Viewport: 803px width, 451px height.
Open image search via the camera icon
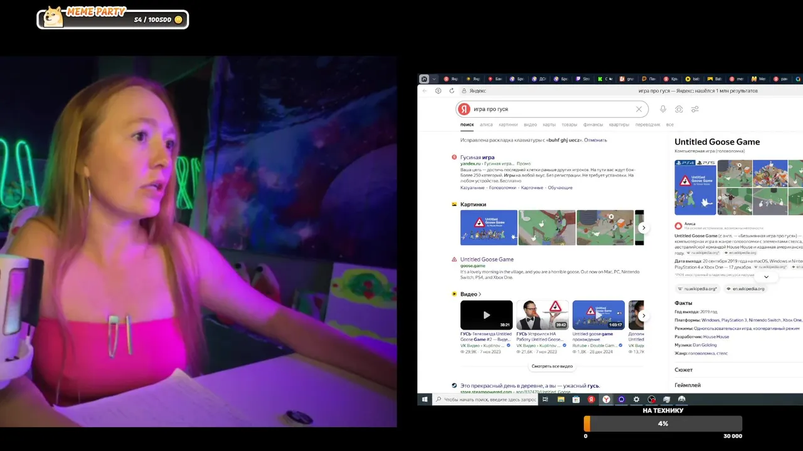coord(679,110)
